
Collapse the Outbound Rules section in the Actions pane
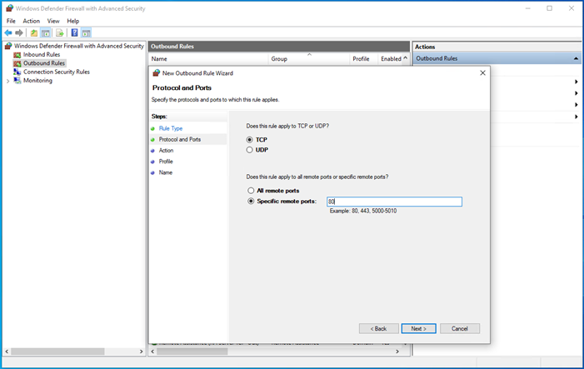coord(576,58)
